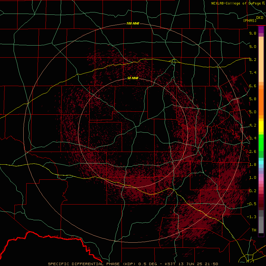The height and width of the screenshot is (266, 266).
Task: Pick the purple top segment of color bar
Action: coord(261,30)
